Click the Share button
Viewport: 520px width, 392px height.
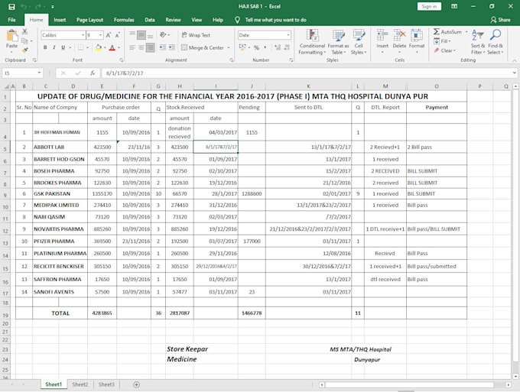point(501,20)
